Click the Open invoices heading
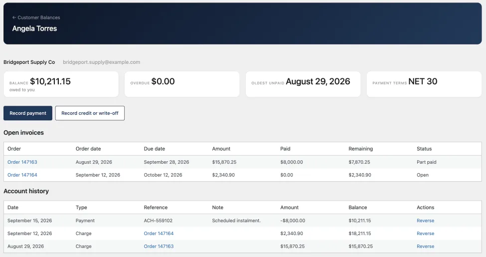Screen dimensions: 486x257 tap(23, 133)
